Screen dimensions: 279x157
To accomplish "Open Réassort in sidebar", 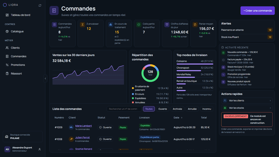I will point(16,73).
